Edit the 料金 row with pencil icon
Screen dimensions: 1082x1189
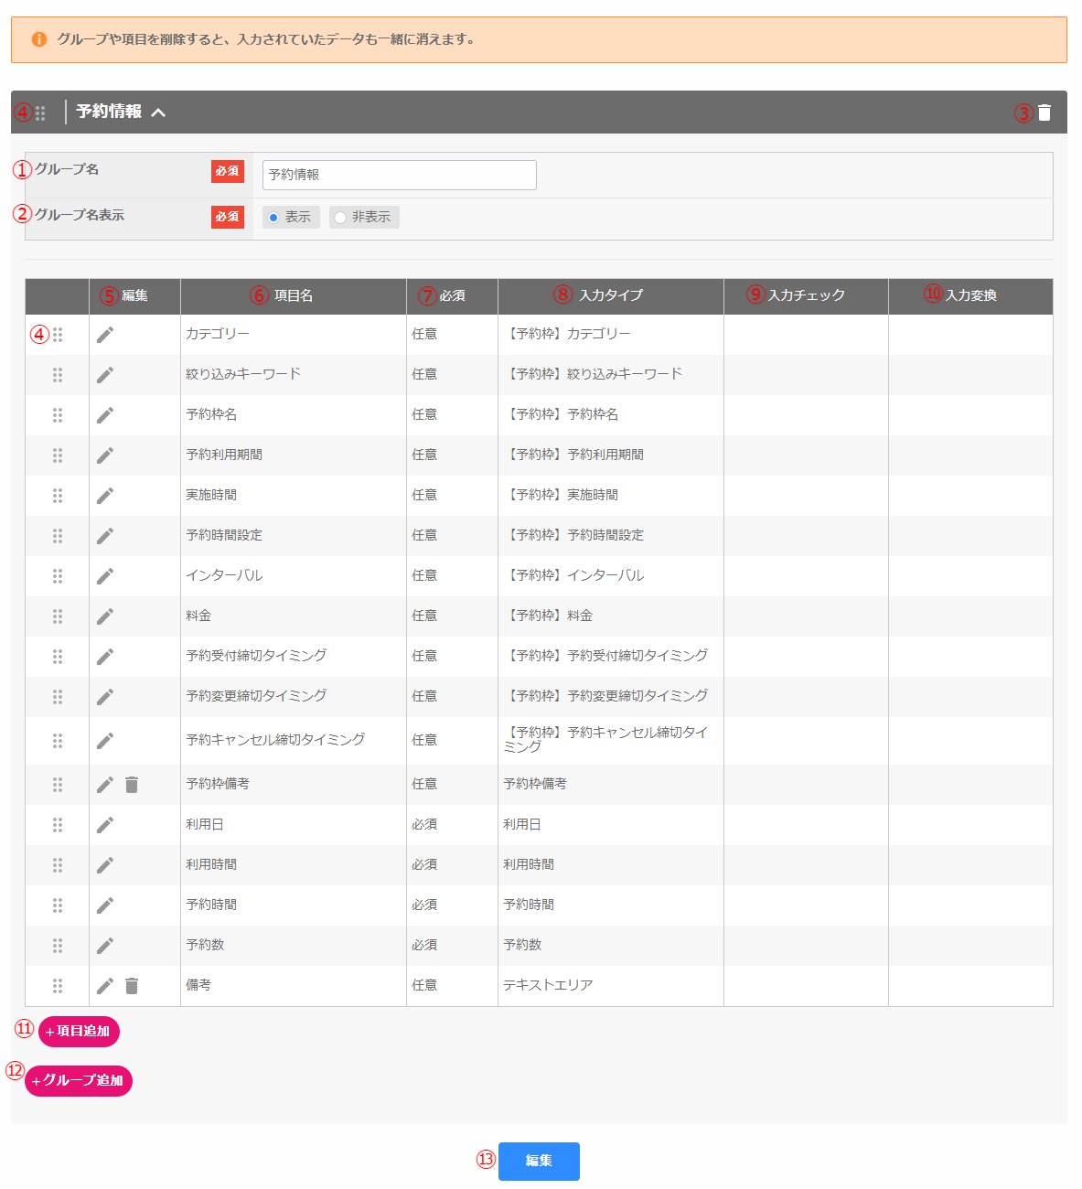tap(105, 616)
